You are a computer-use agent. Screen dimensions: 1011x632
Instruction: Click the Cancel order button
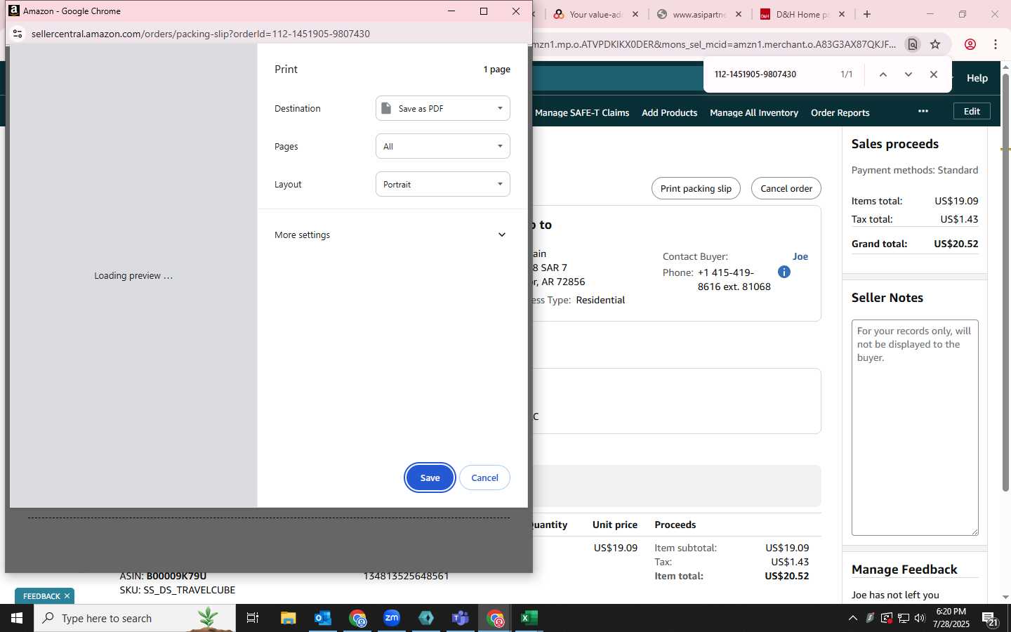(x=786, y=188)
